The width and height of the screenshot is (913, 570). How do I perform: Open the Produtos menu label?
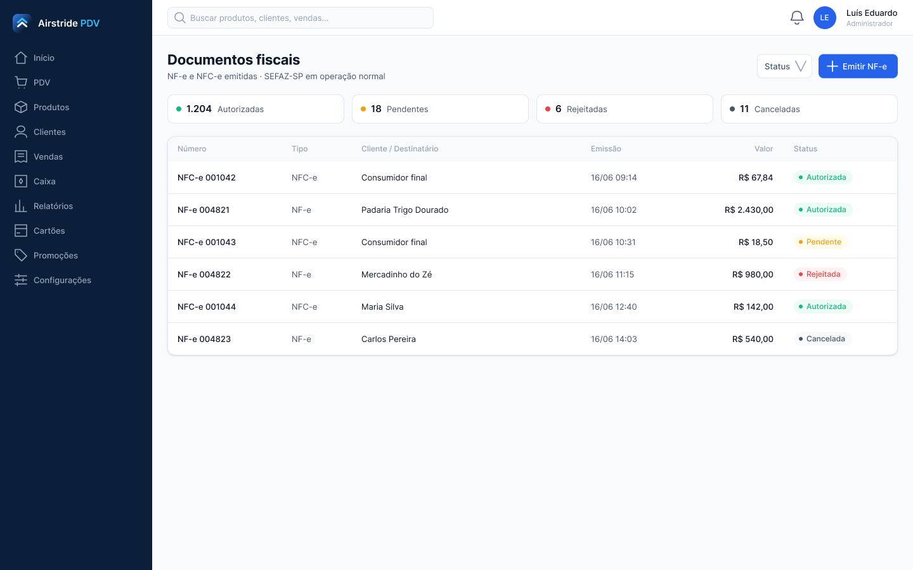pos(51,107)
